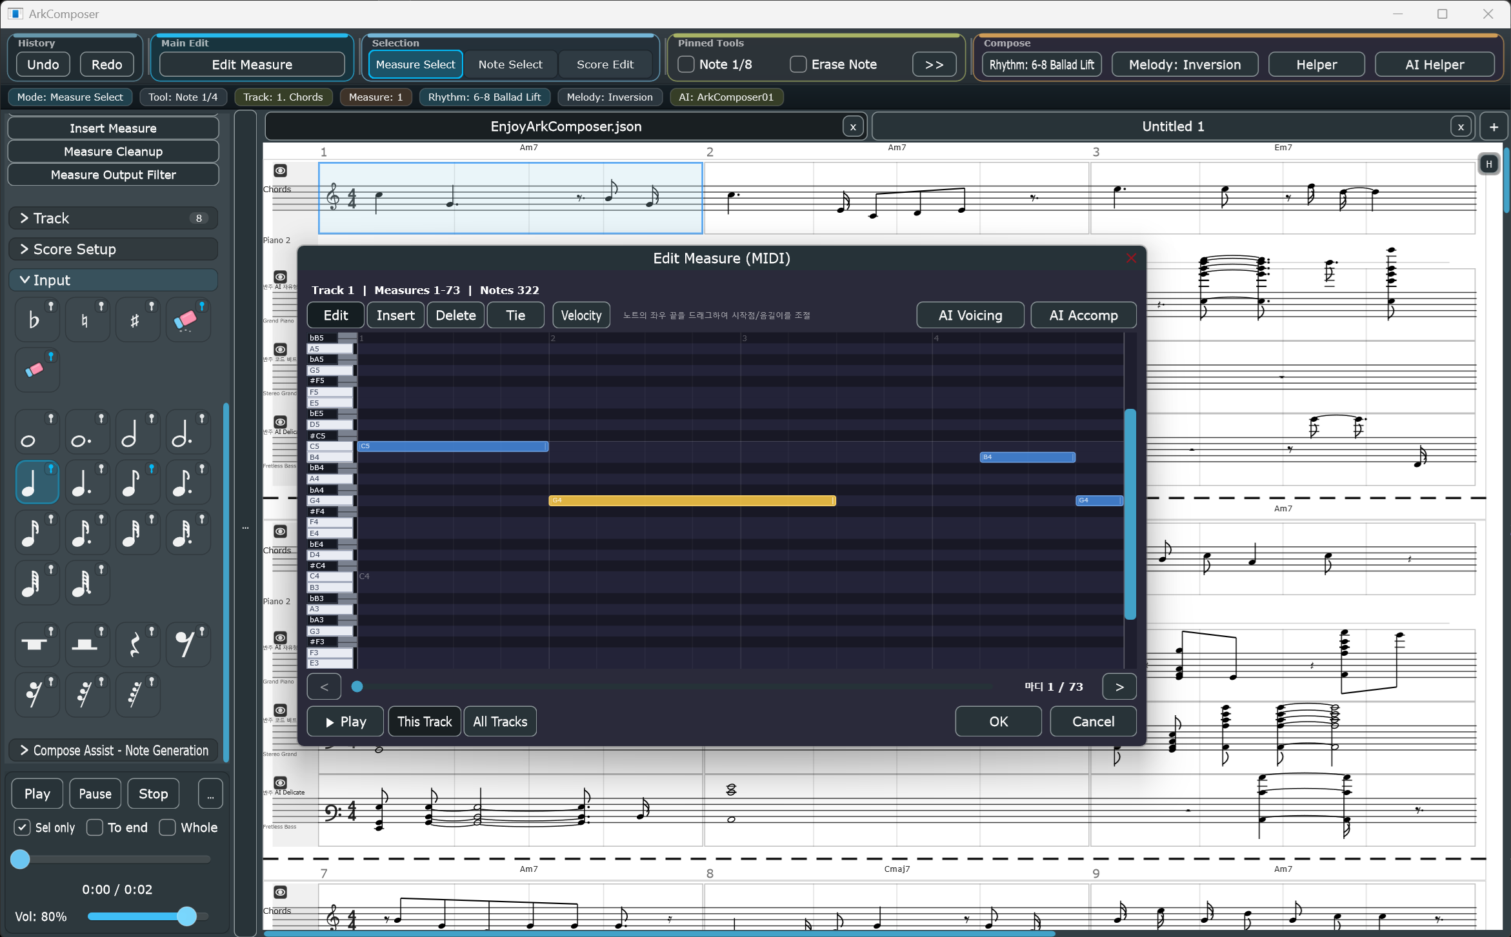Screen dimensions: 1511x937
Task: Click the playback position slider above 0:00 / 0:02
Action: pyautogui.click(x=111, y=859)
